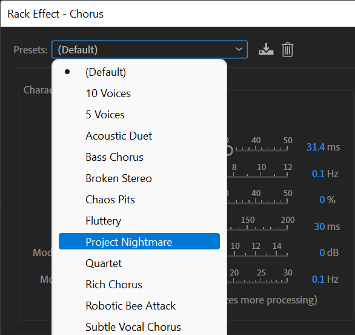
Task: Select the Rich Chorus preset
Action: click(139, 285)
